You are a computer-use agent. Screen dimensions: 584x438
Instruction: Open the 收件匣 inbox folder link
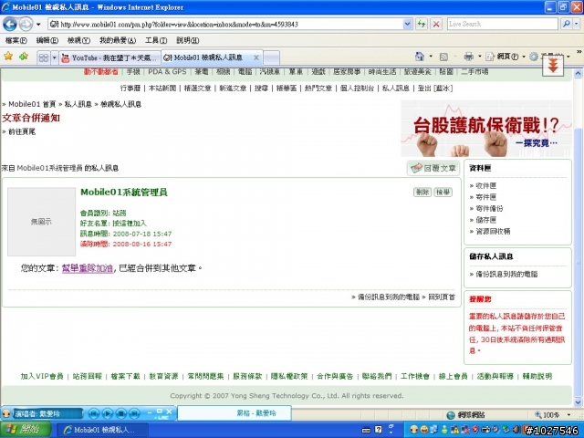(x=486, y=185)
